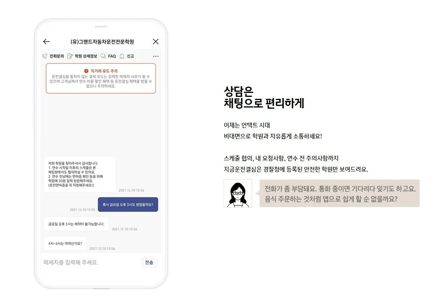Click the 학원 상세정보 text label
This screenshot has height=304, width=443.
click(86, 56)
